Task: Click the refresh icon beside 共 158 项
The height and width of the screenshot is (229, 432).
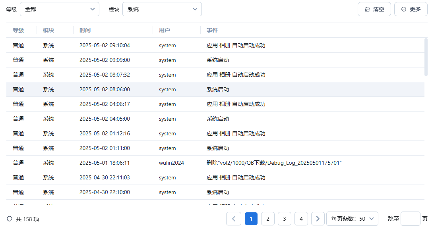Action: point(10,219)
